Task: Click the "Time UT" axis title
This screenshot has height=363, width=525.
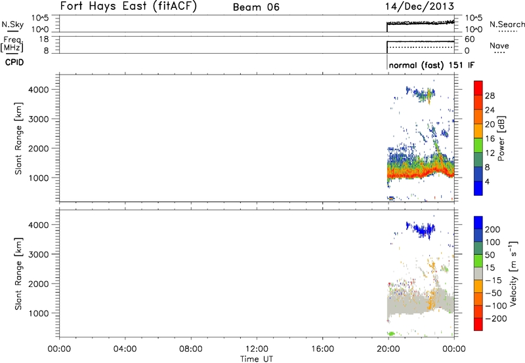Action: click(257, 359)
